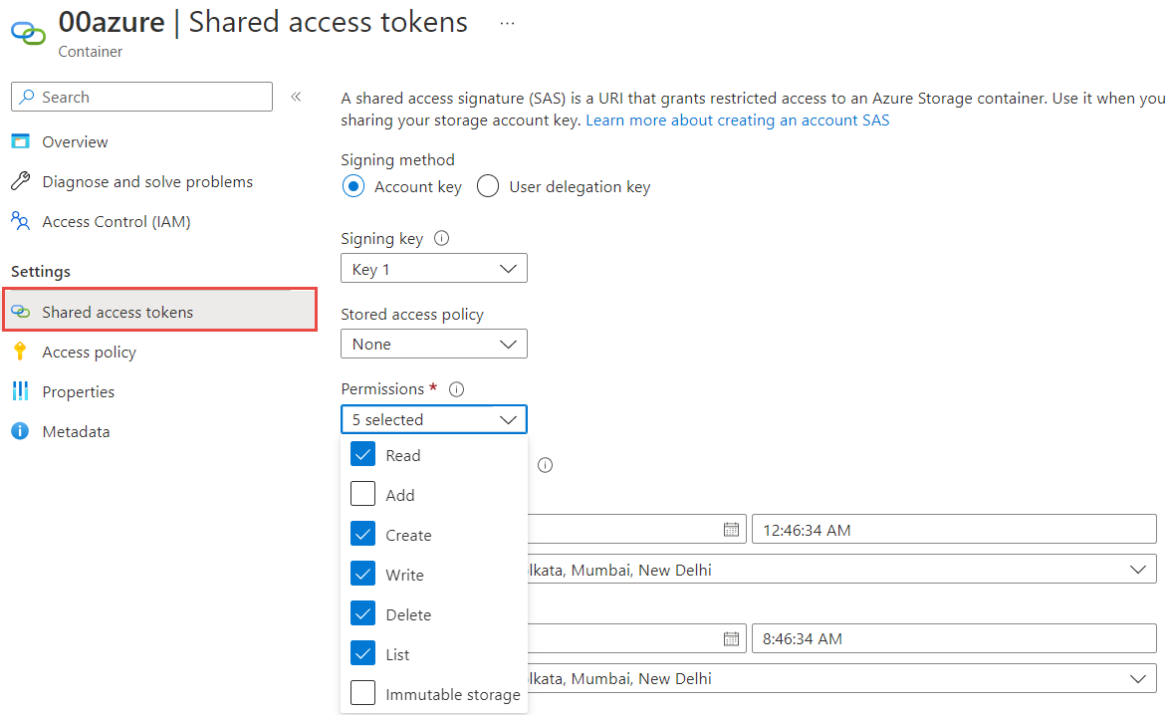Click the info icon right of permissions list

pos(545,465)
